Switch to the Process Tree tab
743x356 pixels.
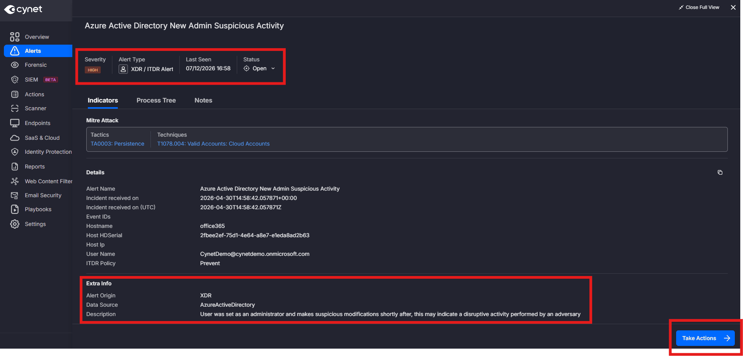tap(156, 101)
